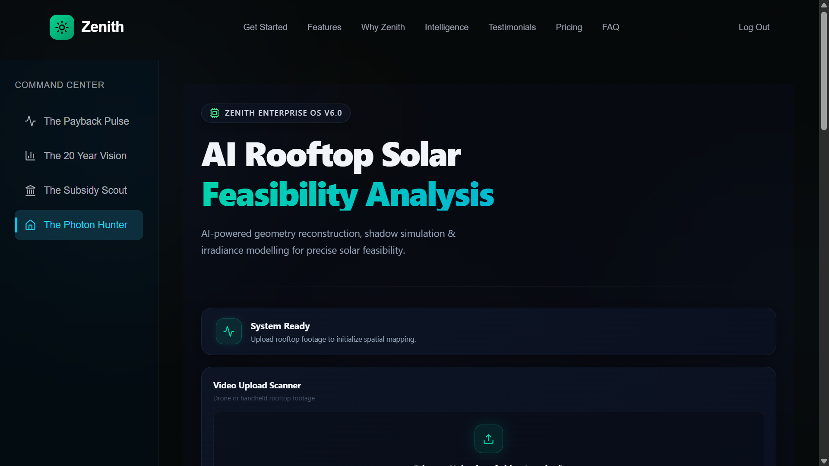The width and height of the screenshot is (829, 466).
Task: Go to Get Started nav link
Action: 265,27
